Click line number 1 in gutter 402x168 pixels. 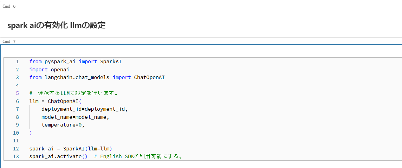pyautogui.click(x=18, y=62)
